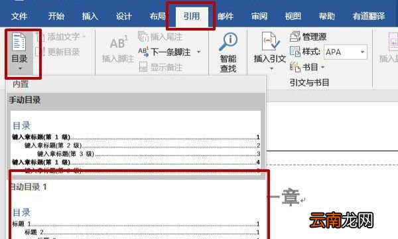Click the 插入题注 icon at ribbon edge
The height and width of the screenshot is (239, 398).
coord(393,42)
